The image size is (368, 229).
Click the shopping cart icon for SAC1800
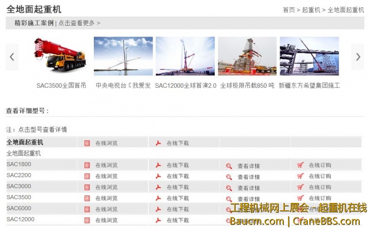[300, 165]
